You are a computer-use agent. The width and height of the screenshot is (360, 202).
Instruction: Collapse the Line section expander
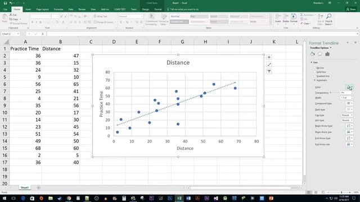click(312, 62)
